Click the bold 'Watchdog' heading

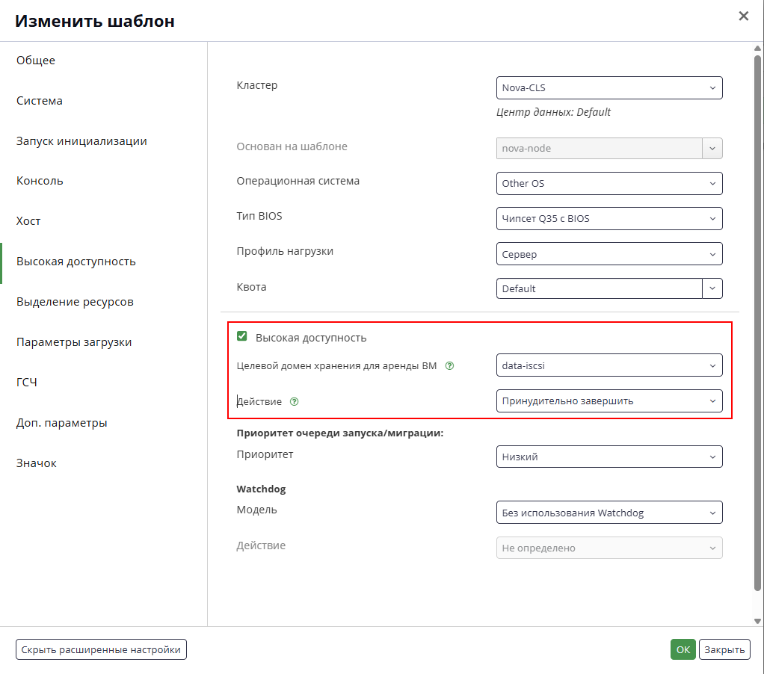point(261,489)
